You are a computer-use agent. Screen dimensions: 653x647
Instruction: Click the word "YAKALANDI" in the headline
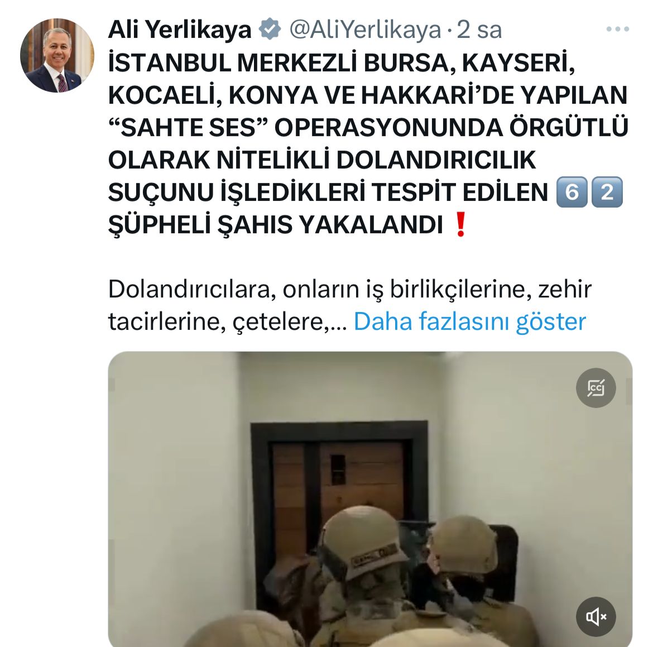[x=371, y=224]
